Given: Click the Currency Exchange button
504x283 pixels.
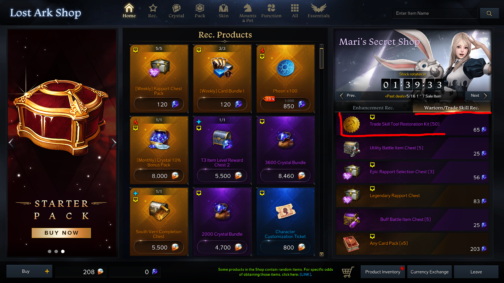Looking at the screenshot, I should 429,272.
